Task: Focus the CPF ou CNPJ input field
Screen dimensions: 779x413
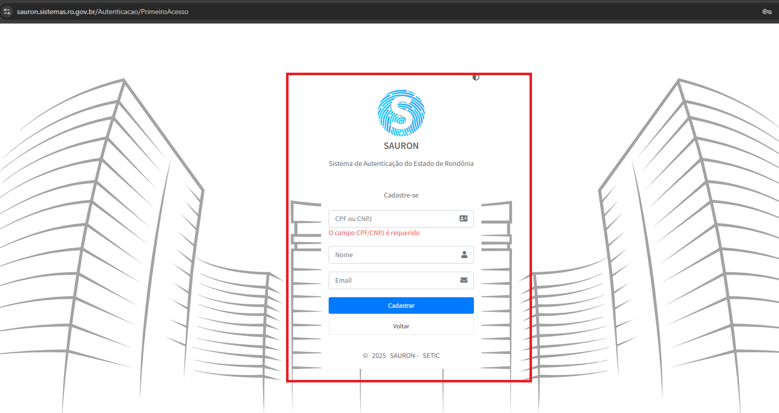Action: [x=401, y=219]
